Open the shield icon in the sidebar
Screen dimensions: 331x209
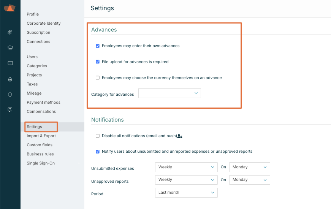(x=10, y=95)
